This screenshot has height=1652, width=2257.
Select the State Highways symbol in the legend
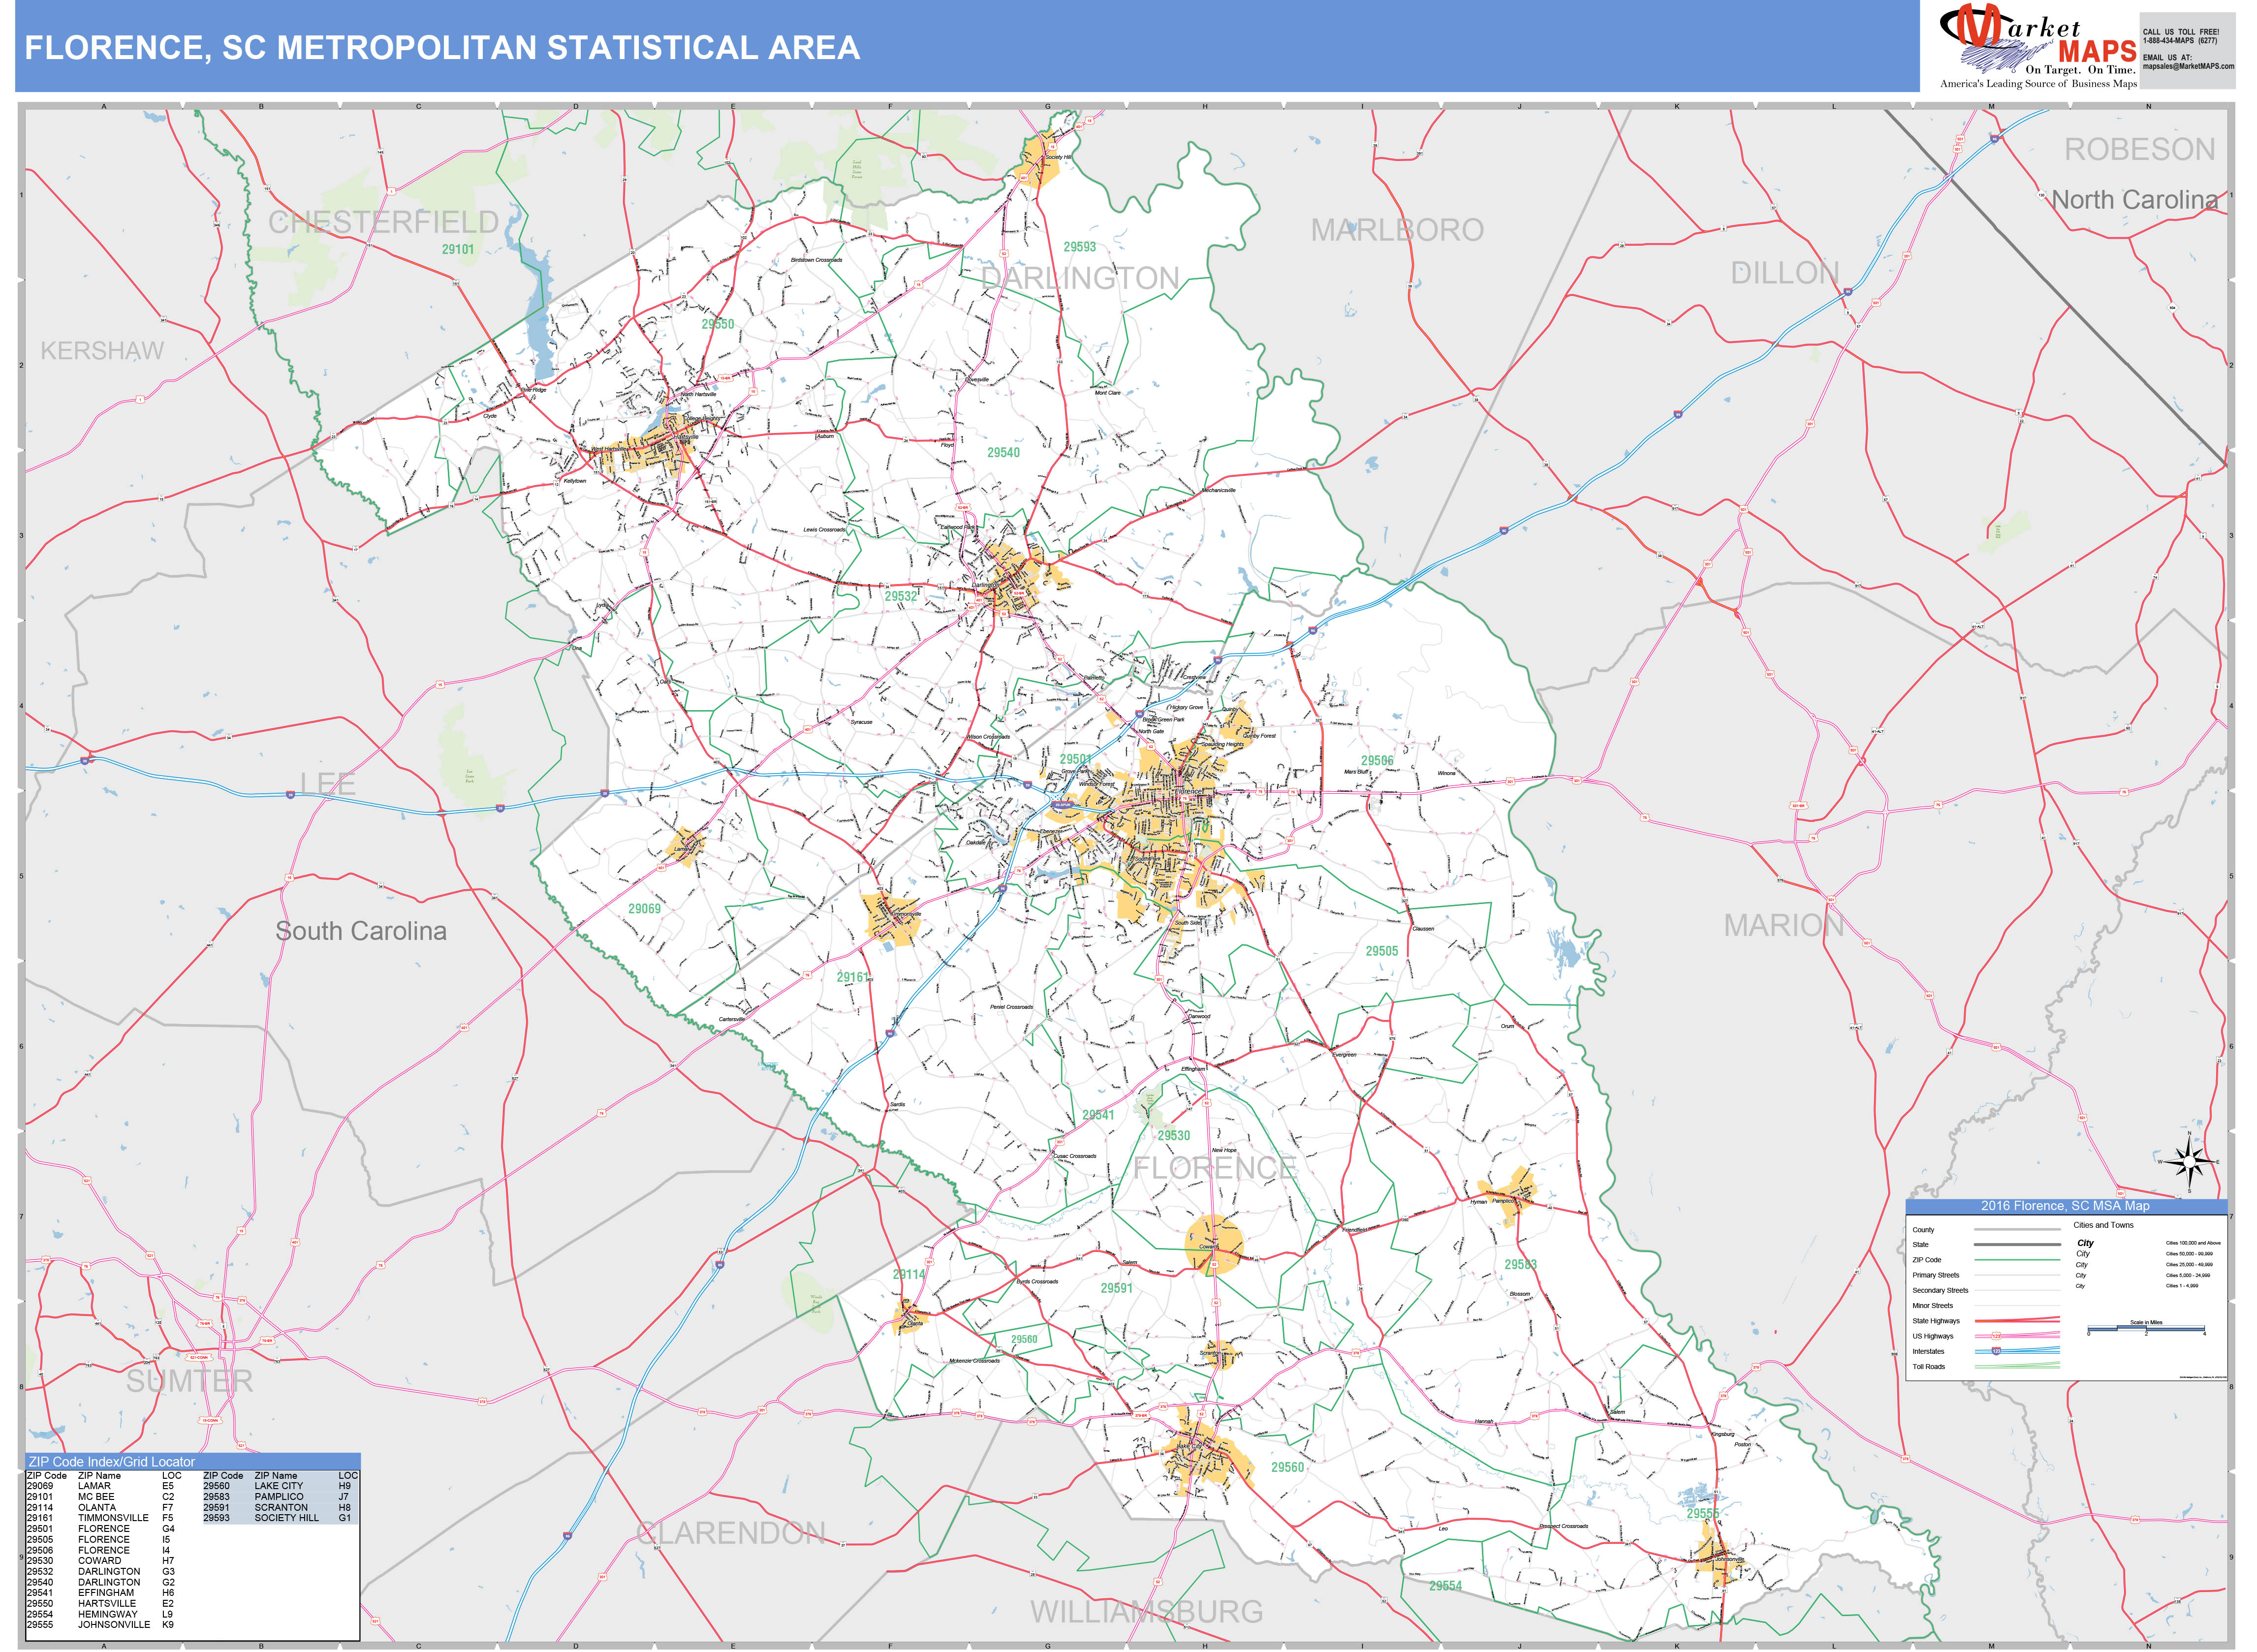point(2018,1322)
